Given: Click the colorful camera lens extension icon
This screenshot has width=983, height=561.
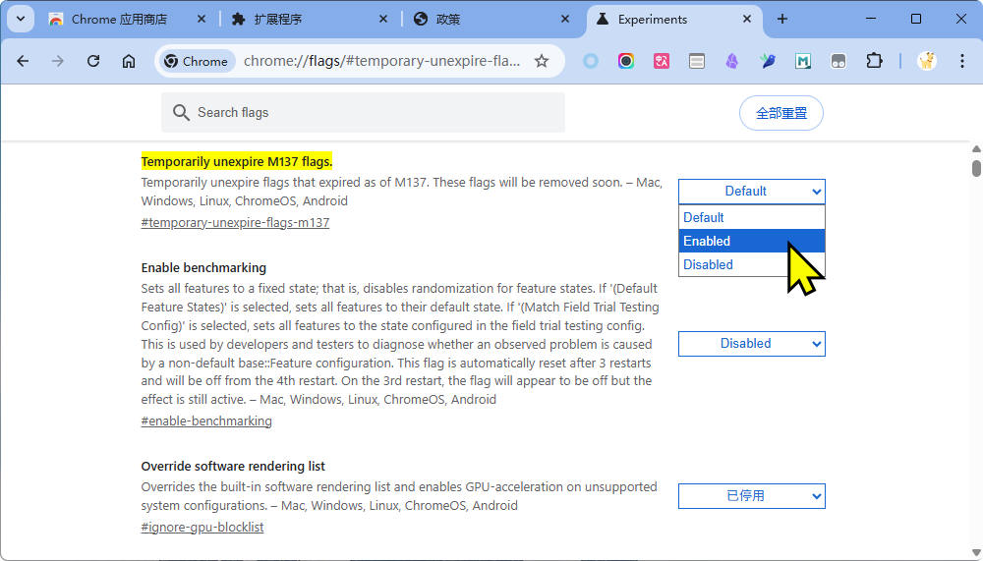Looking at the screenshot, I should pos(626,61).
